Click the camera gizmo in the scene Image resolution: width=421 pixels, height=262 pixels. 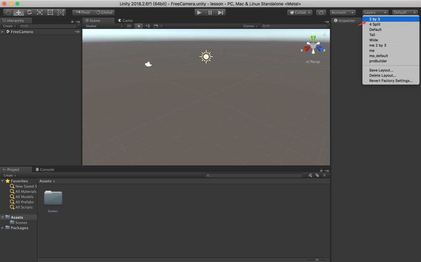coord(148,64)
